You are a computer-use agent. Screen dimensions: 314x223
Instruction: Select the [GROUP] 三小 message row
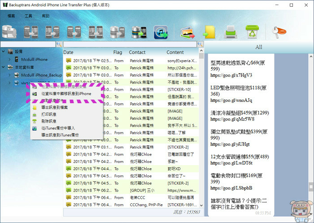[132, 190]
